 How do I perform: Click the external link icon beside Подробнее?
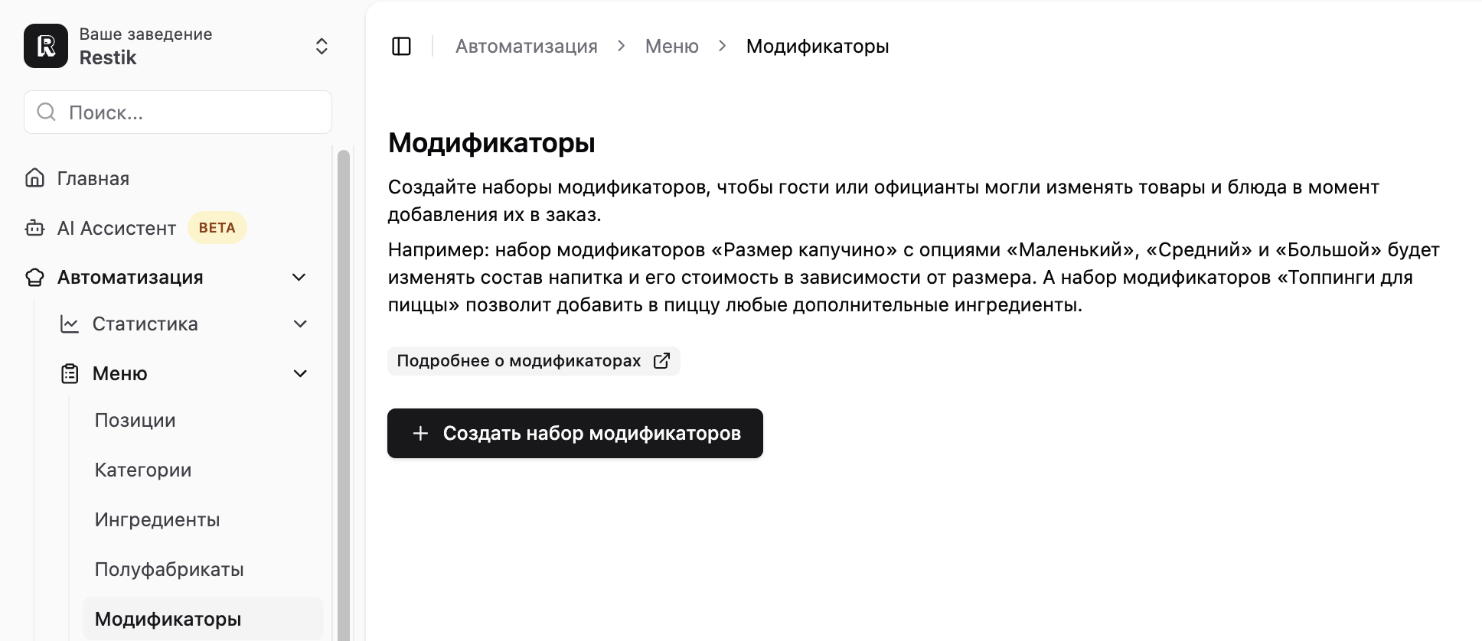point(661,360)
